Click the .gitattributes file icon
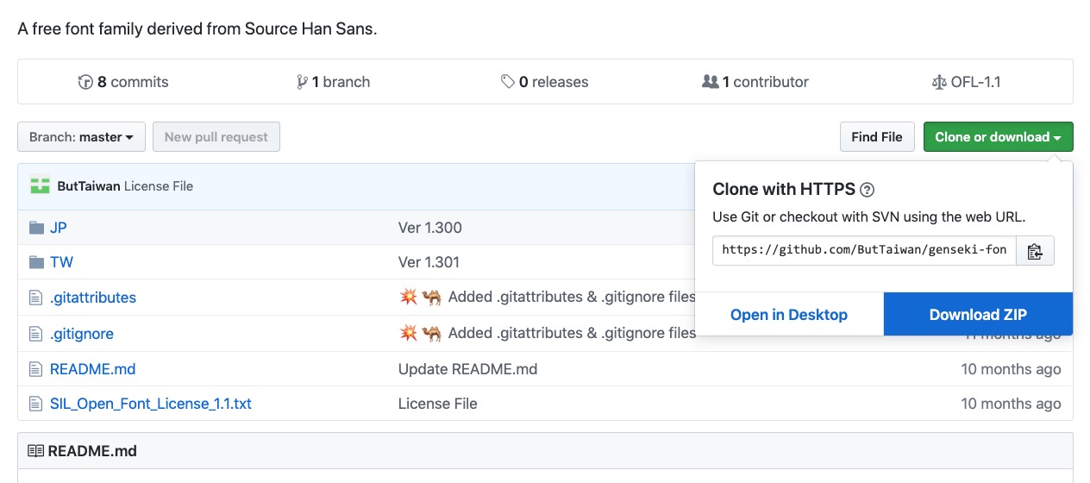 (x=36, y=298)
